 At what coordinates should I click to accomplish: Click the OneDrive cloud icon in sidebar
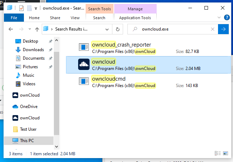coord(15,107)
